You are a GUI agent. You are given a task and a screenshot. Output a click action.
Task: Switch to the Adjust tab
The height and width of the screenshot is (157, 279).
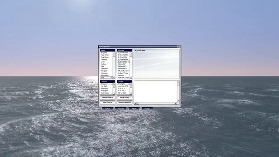click(134, 109)
